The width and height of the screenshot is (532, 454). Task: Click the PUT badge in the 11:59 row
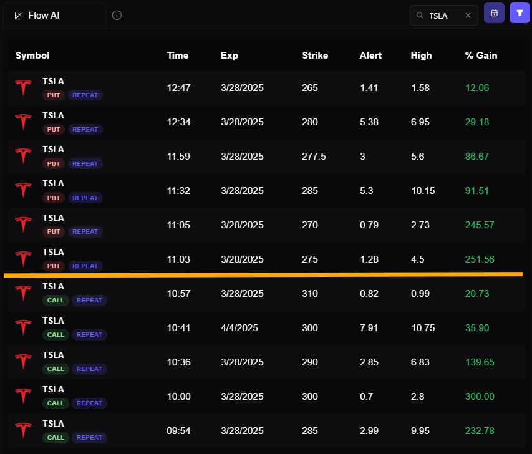pyautogui.click(x=54, y=163)
